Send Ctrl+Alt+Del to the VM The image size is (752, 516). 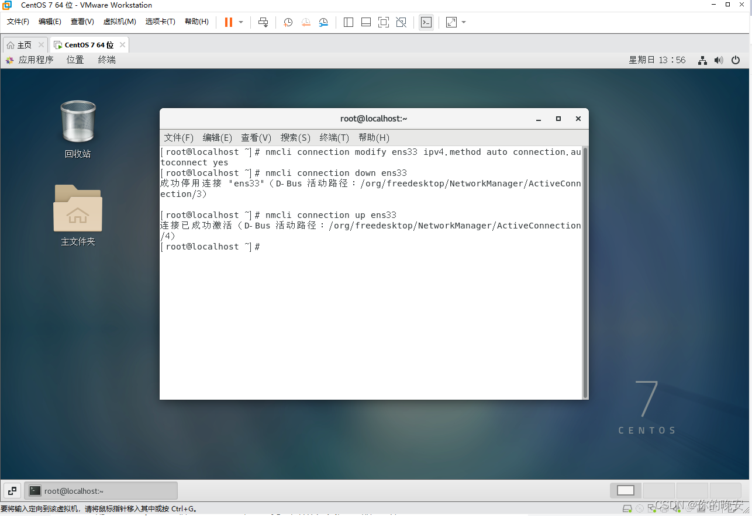click(263, 22)
